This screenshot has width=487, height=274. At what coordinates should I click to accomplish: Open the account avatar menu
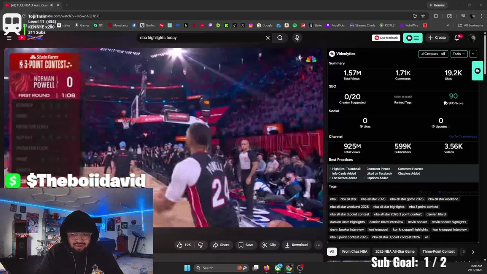[x=473, y=38]
